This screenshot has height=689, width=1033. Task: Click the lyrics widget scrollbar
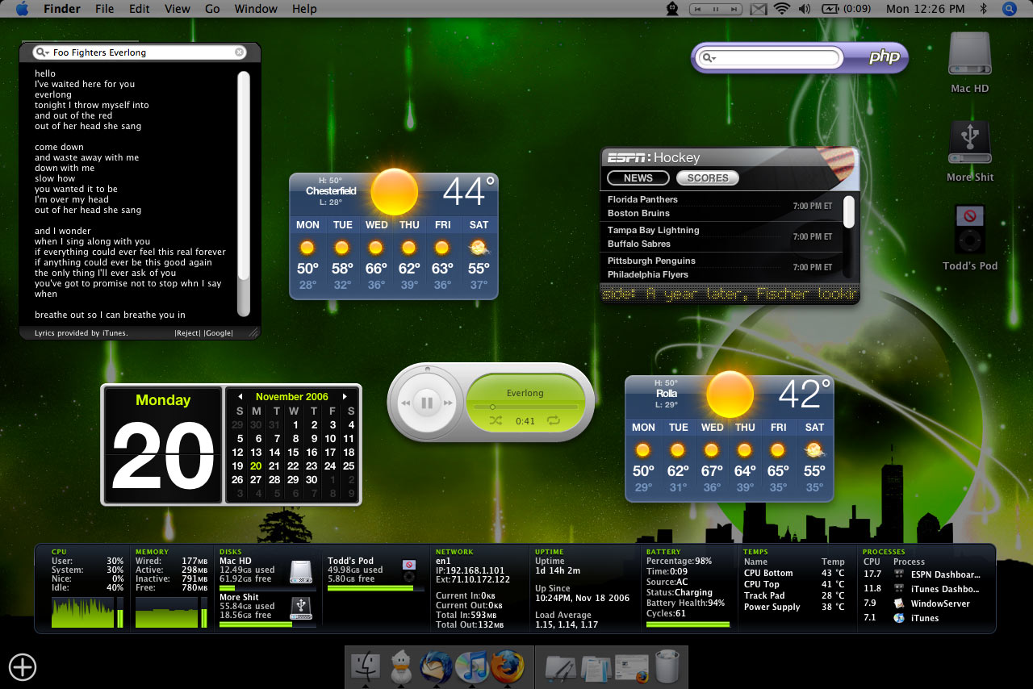coord(244,194)
